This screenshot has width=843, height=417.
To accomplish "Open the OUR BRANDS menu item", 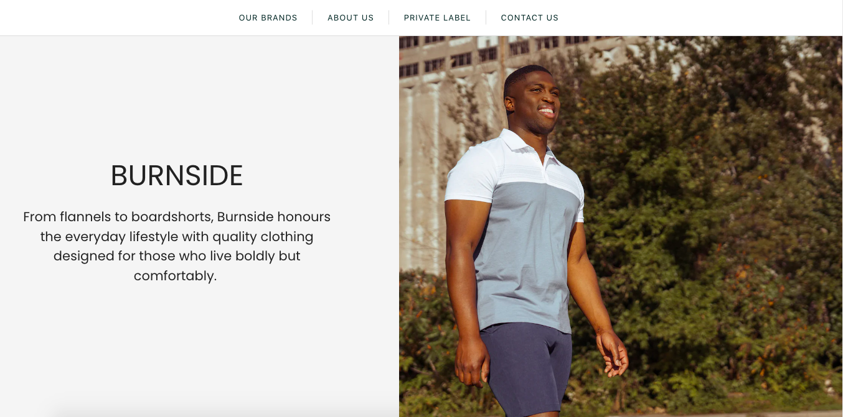I will click(268, 18).
